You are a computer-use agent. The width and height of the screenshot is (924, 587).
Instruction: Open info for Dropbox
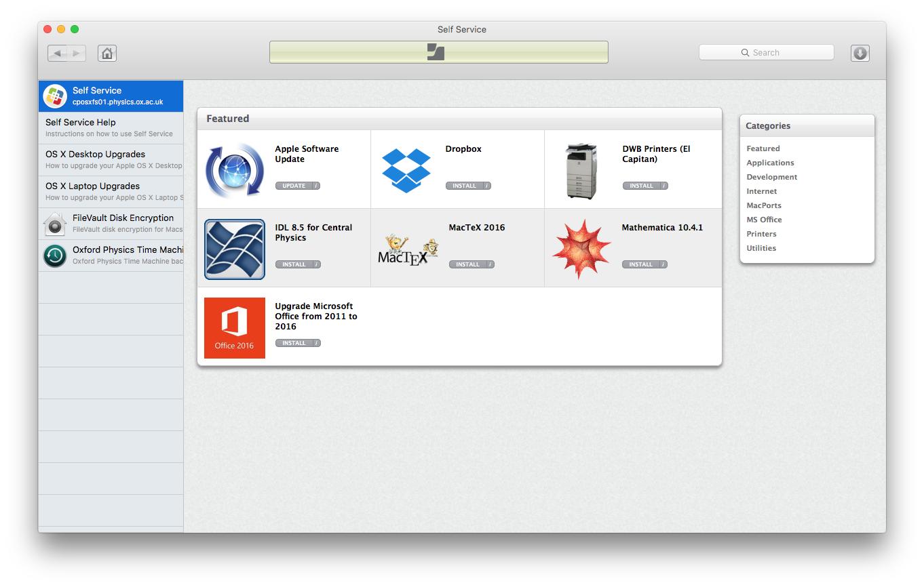(486, 186)
